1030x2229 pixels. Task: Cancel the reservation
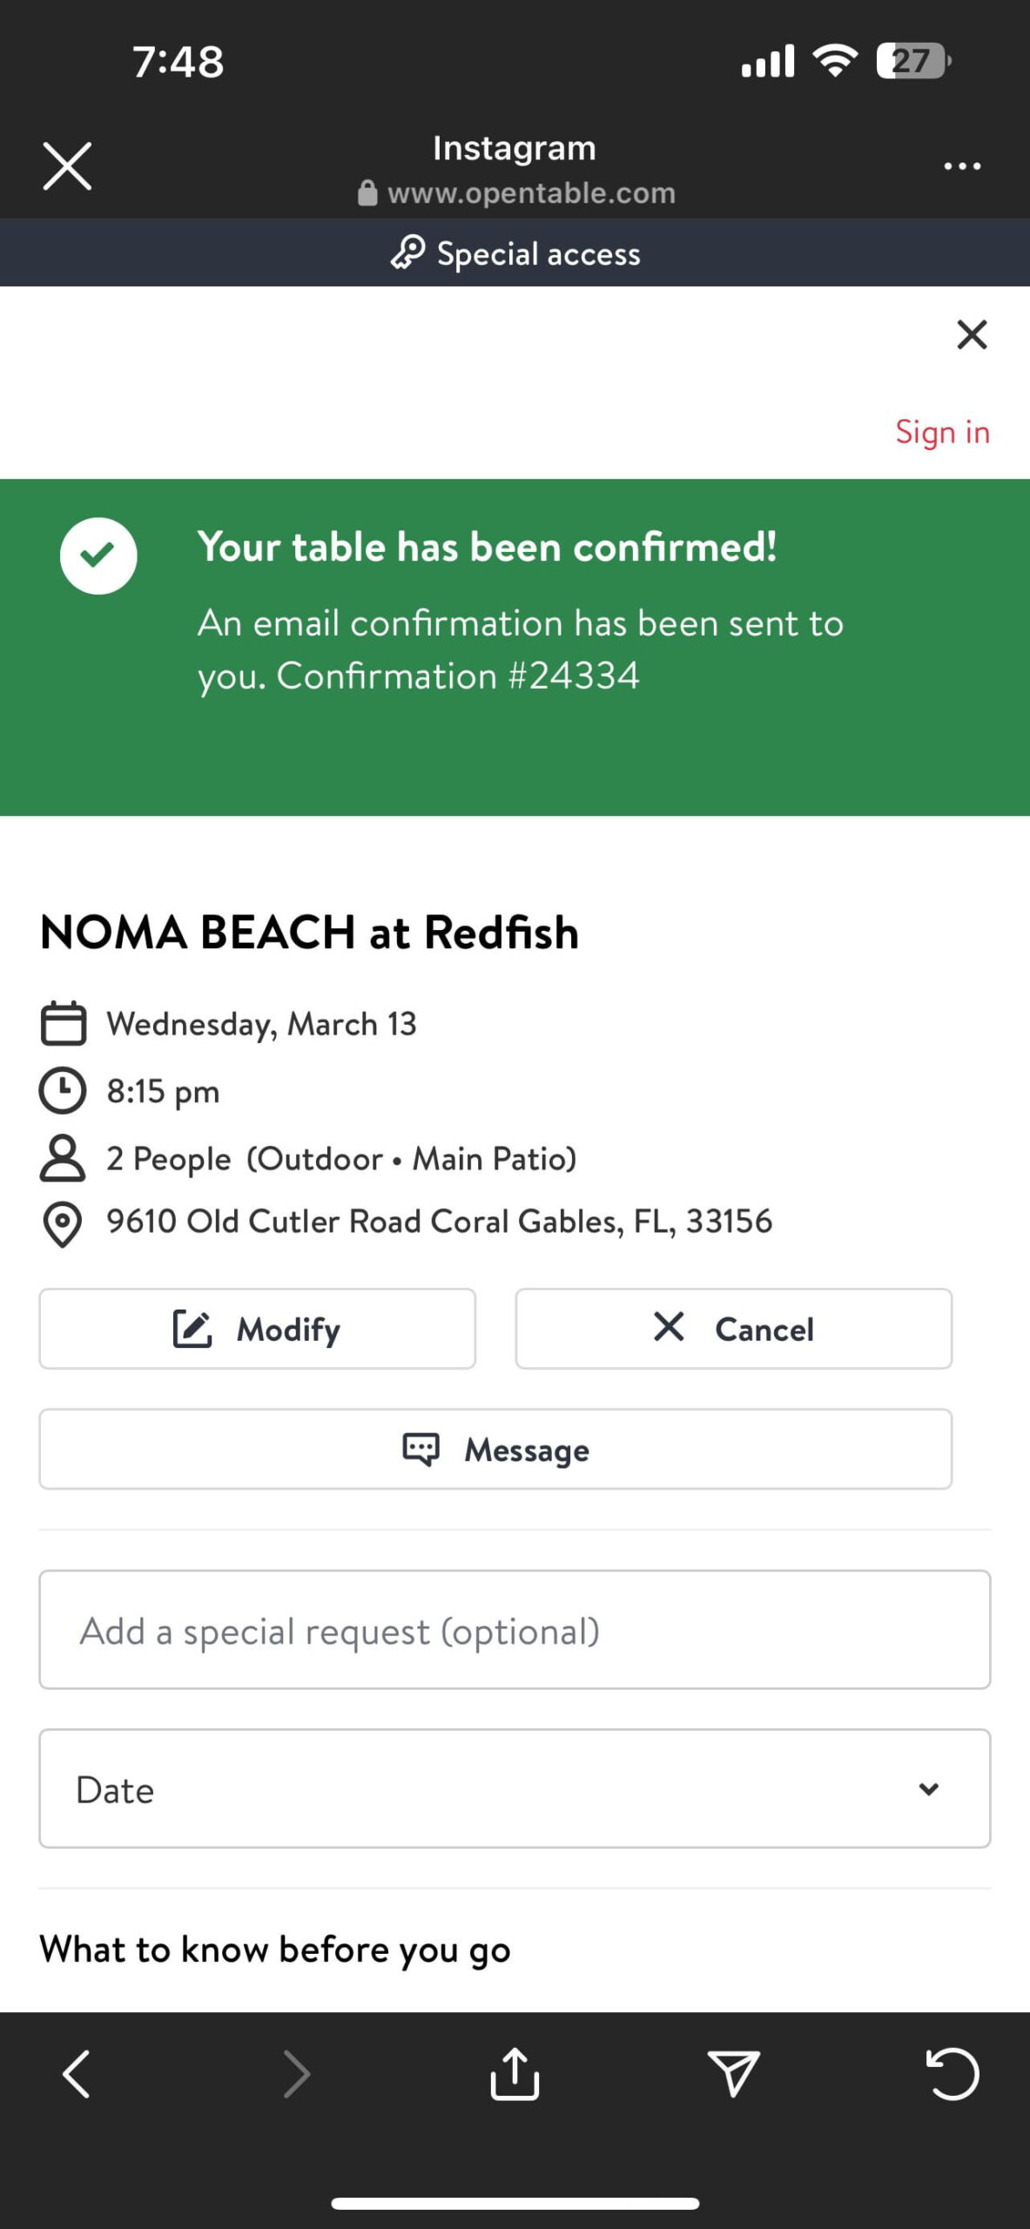(733, 1329)
